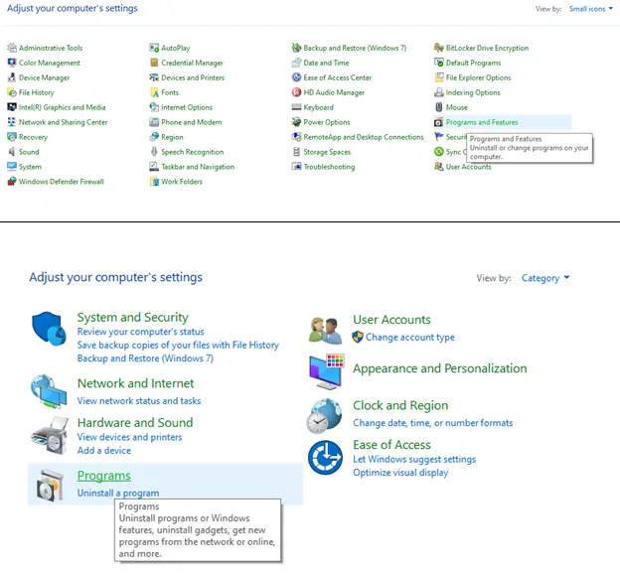Viewport: 620px width, 575px height.
Task: Open Default Programs
Action: (473, 63)
